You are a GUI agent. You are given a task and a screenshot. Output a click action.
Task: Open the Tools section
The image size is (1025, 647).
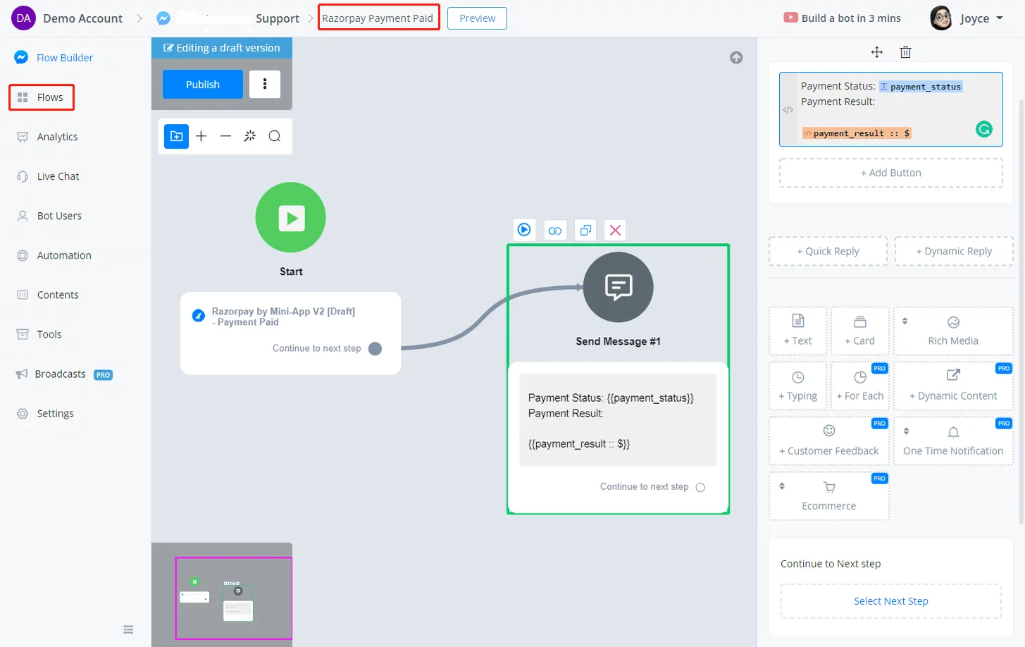pyautogui.click(x=39, y=334)
